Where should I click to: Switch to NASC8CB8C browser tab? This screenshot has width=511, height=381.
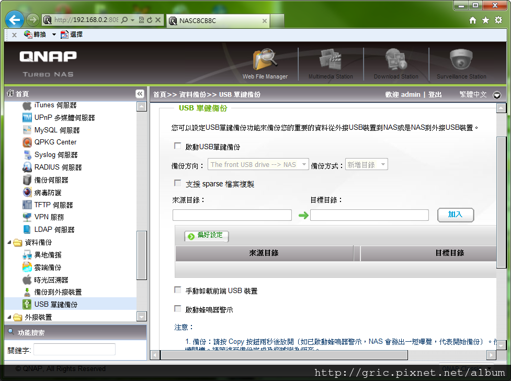pyautogui.click(x=218, y=20)
